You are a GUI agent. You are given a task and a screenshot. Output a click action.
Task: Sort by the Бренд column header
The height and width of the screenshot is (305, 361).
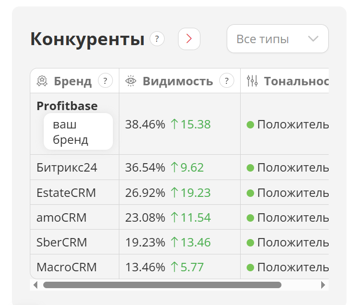pyautogui.click(x=73, y=81)
